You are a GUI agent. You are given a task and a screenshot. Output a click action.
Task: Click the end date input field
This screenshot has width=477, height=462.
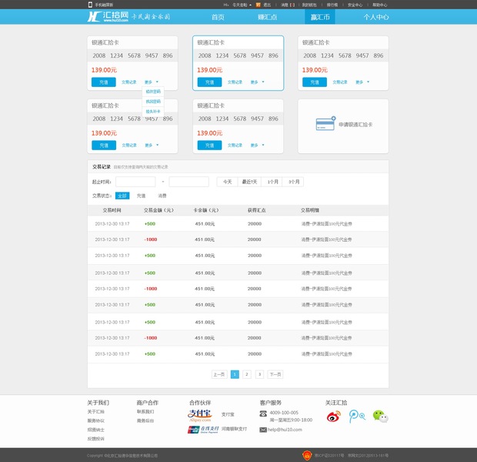(189, 182)
